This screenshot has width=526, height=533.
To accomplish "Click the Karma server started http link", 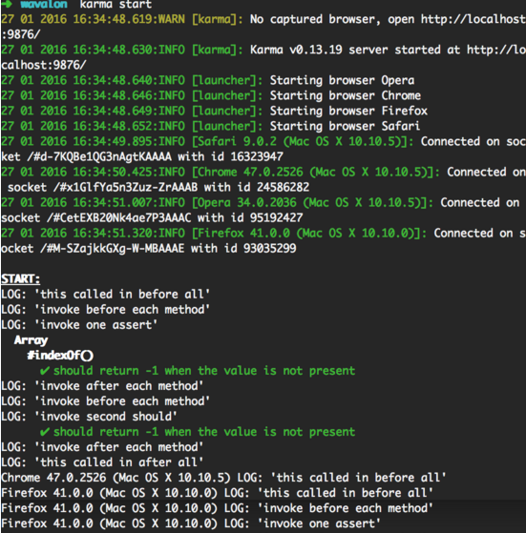I will [x=496, y=50].
